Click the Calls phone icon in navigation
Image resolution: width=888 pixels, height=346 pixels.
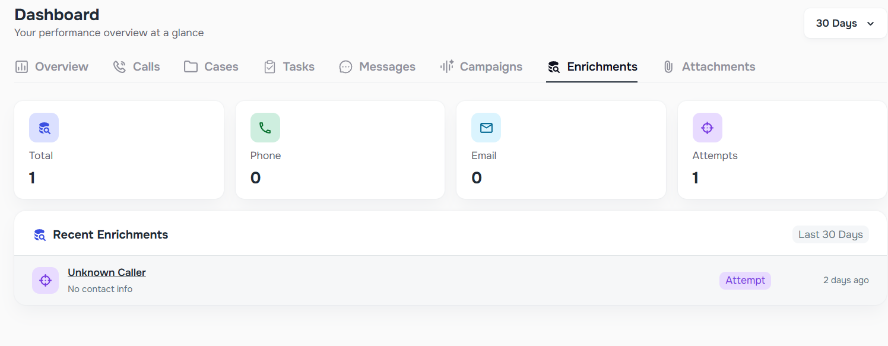point(118,66)
